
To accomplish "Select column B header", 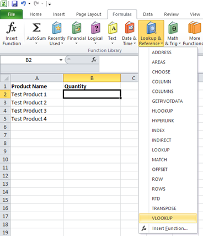I will pos(92,78).
